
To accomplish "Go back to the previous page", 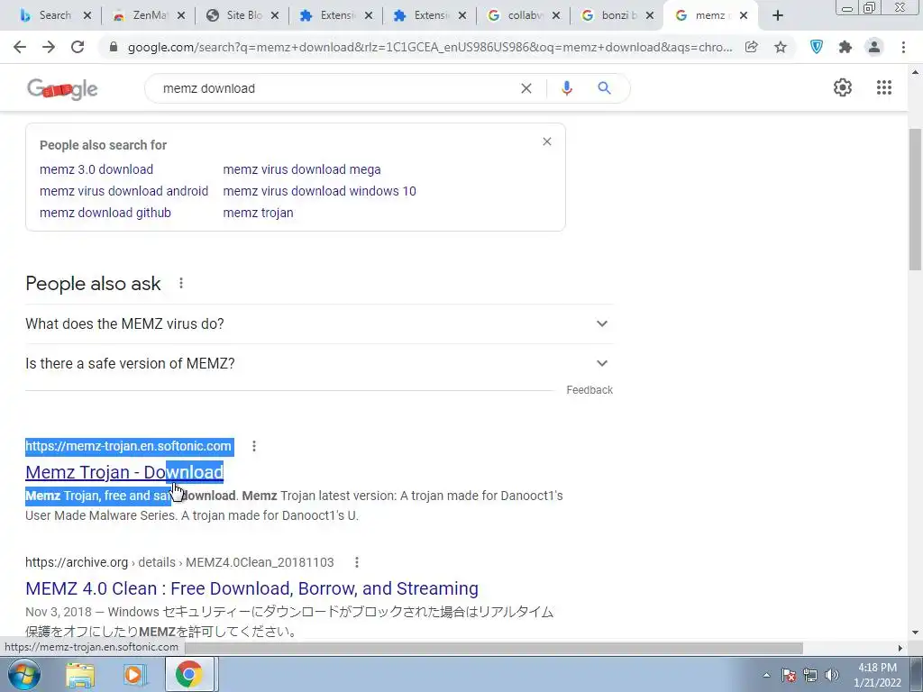I will point(20,47).
